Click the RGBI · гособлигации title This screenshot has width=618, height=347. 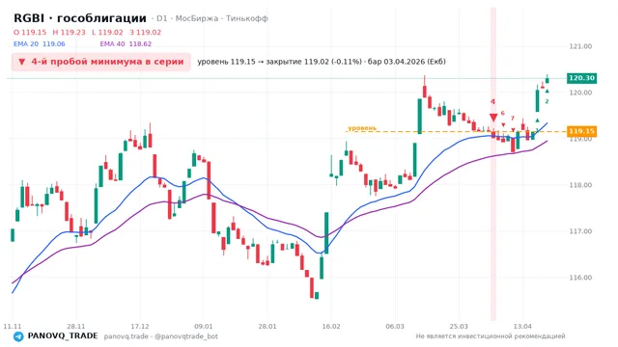click(80, 18)
